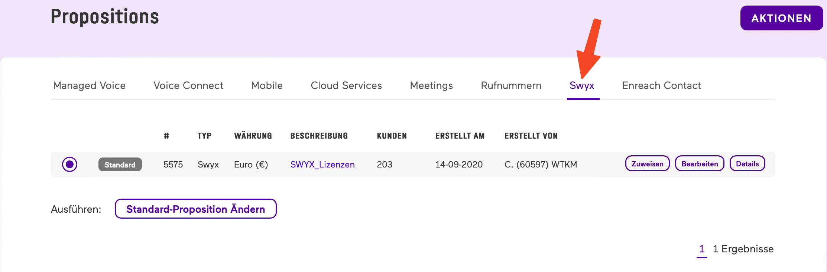This screenshot has width=827, height=272.
Task: Go to page 1 of results
Action: (701, 249)
